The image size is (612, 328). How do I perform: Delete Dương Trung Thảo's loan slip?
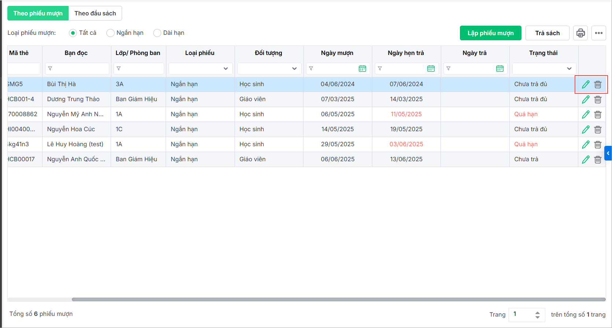click(598, 99)
